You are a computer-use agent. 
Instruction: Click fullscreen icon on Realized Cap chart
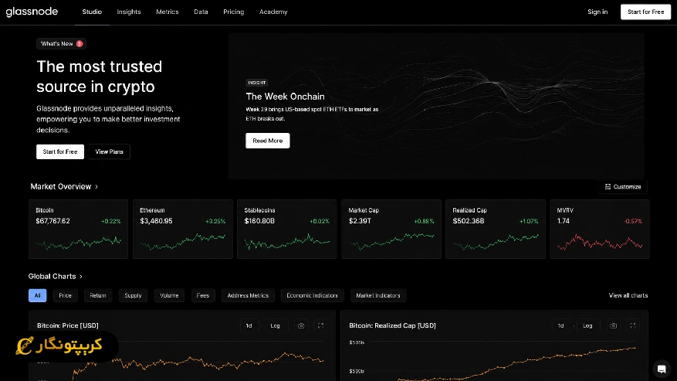tap(633, 325)
